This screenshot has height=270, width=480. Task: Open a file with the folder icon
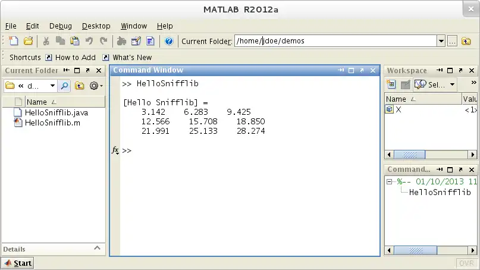[28, 41]
